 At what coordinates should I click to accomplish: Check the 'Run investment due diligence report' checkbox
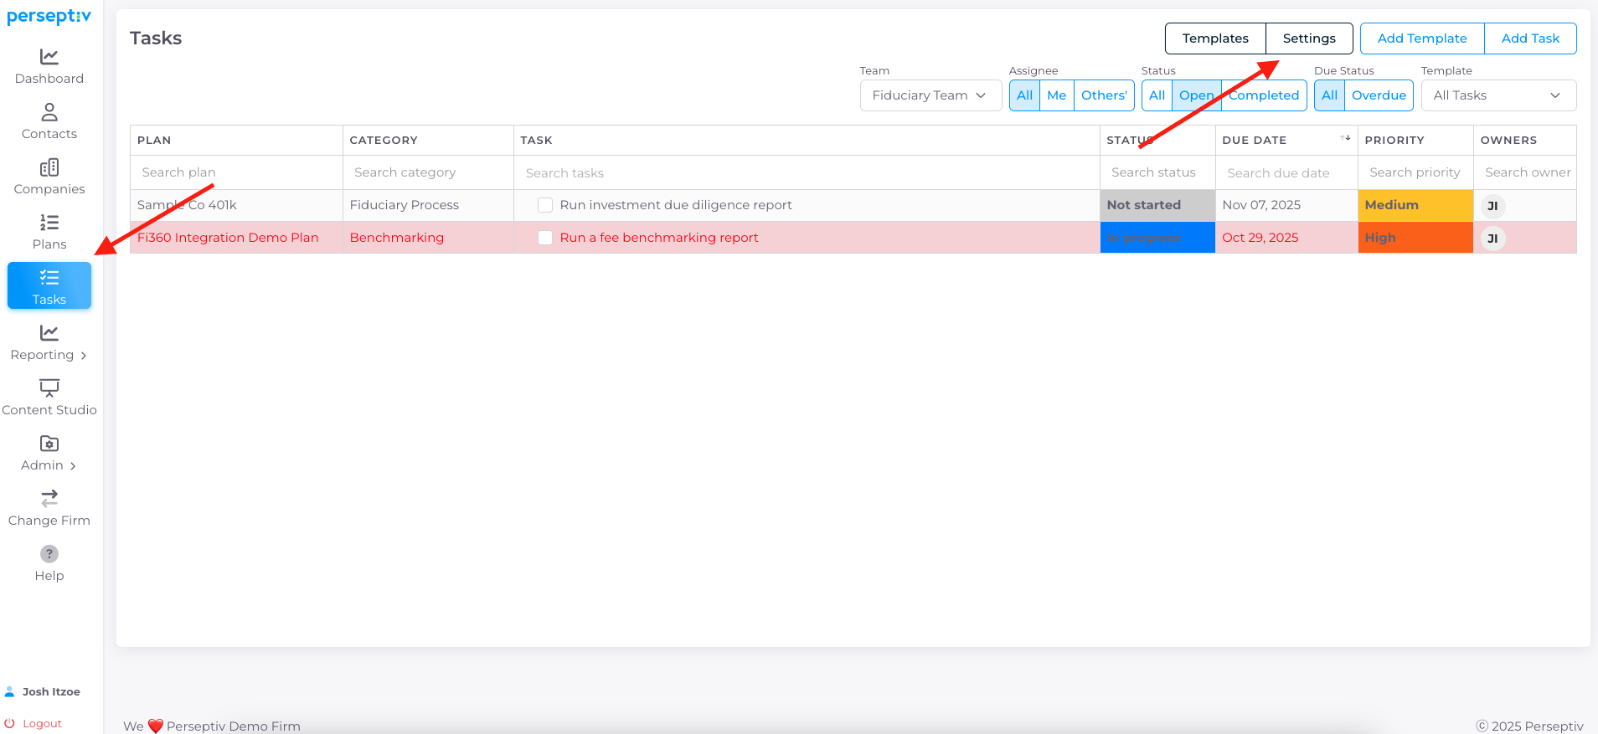pos(545,205)
